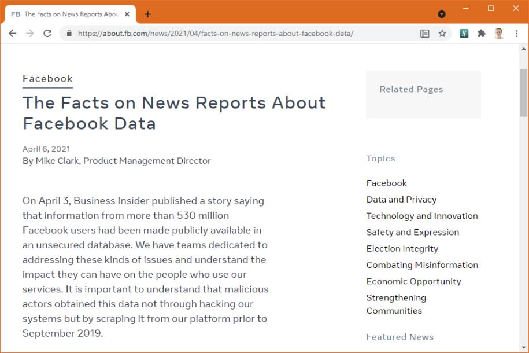The image size is (529, 353).
Task: Open Election Integrity topic
Action: (x=402, y=249)
